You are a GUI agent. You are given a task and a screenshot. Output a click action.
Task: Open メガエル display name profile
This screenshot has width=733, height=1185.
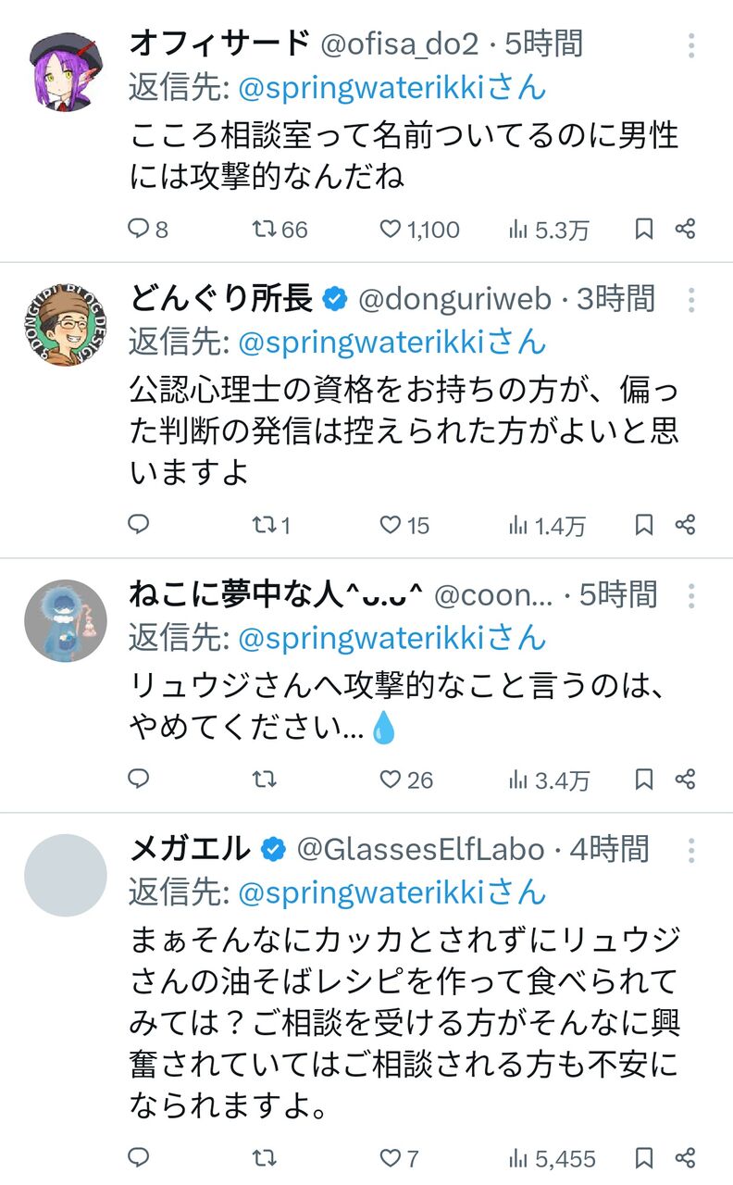tap(191, 848)
